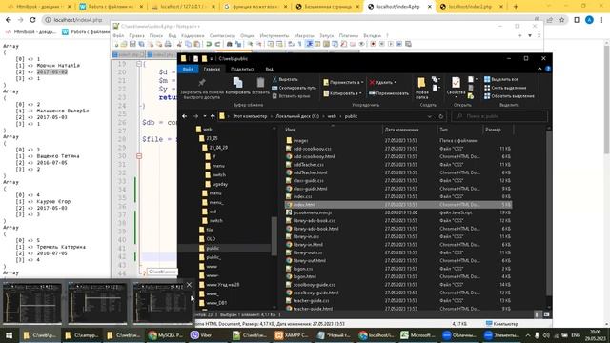610x343 pixels.
Task: Go forward in Explorer navigation
Action: coord(195,116)
